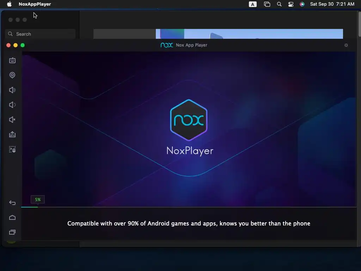Open the macro recorder icon
361x271 pixels.
12,149
